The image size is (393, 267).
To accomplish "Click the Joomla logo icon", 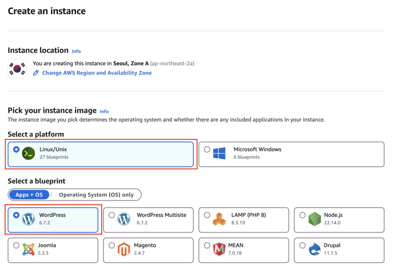I will [x=28, y=249].
